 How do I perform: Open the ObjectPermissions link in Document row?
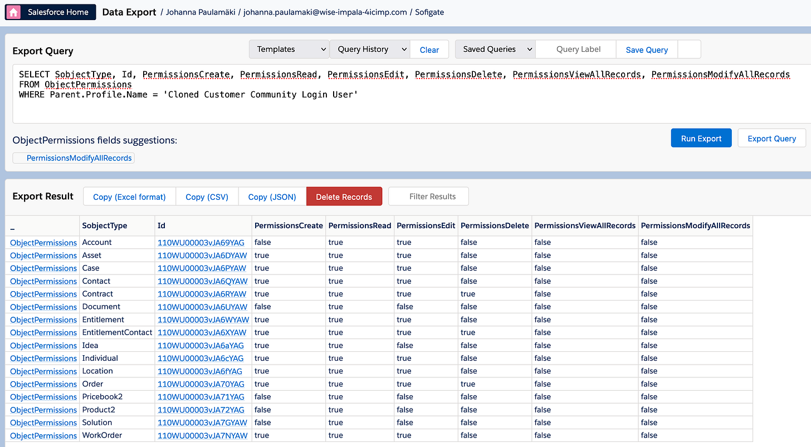coord(43,307)
